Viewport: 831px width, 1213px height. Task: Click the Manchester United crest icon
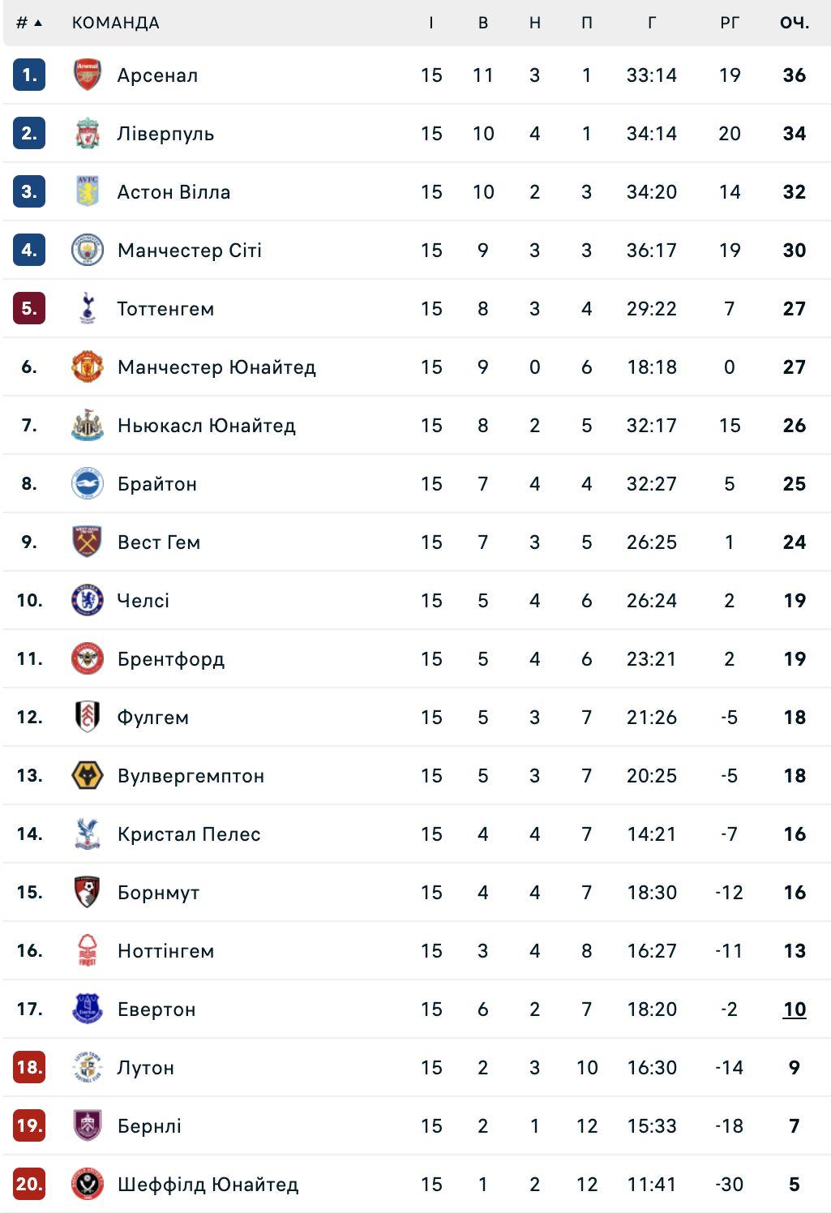click(87, 366)
